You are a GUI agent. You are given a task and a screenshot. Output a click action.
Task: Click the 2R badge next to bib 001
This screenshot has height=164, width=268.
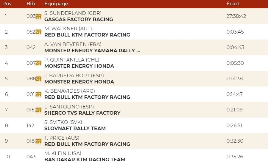(38, 94)
